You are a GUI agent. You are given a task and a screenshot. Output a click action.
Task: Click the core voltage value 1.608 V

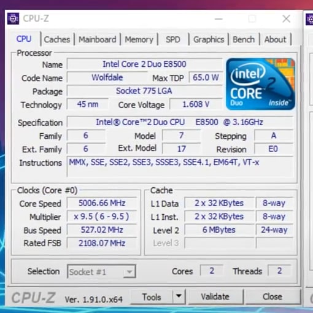coord(196,104)
